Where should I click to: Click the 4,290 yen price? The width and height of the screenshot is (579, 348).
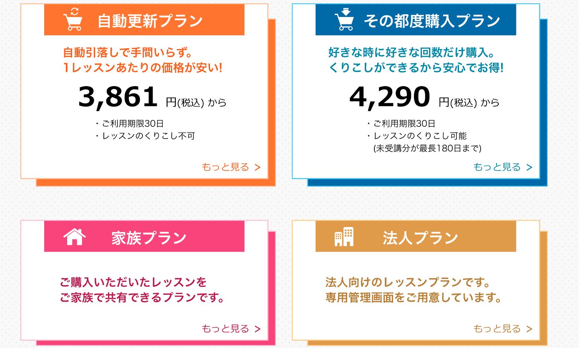[x=389, y=97]
